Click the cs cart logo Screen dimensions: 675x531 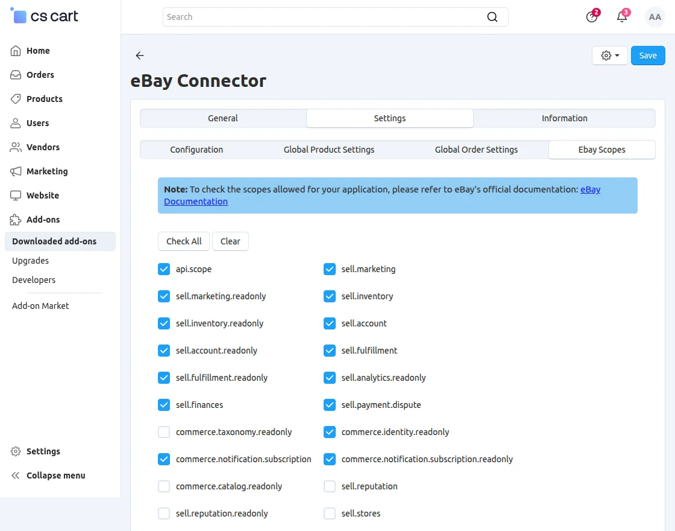[x=45, y=16]
